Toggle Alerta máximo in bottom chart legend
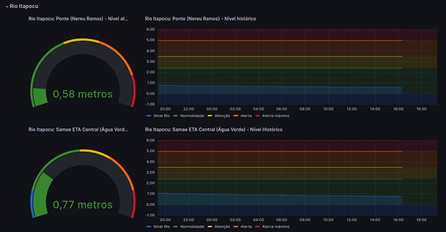Viewport: 446px width, 232px height. (275, 227)
